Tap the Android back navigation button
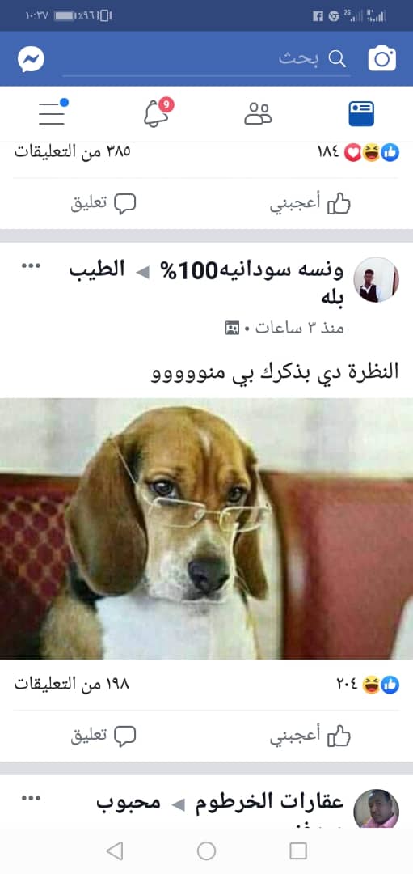This screenshot has width=413, height=874. coord(114,851)
